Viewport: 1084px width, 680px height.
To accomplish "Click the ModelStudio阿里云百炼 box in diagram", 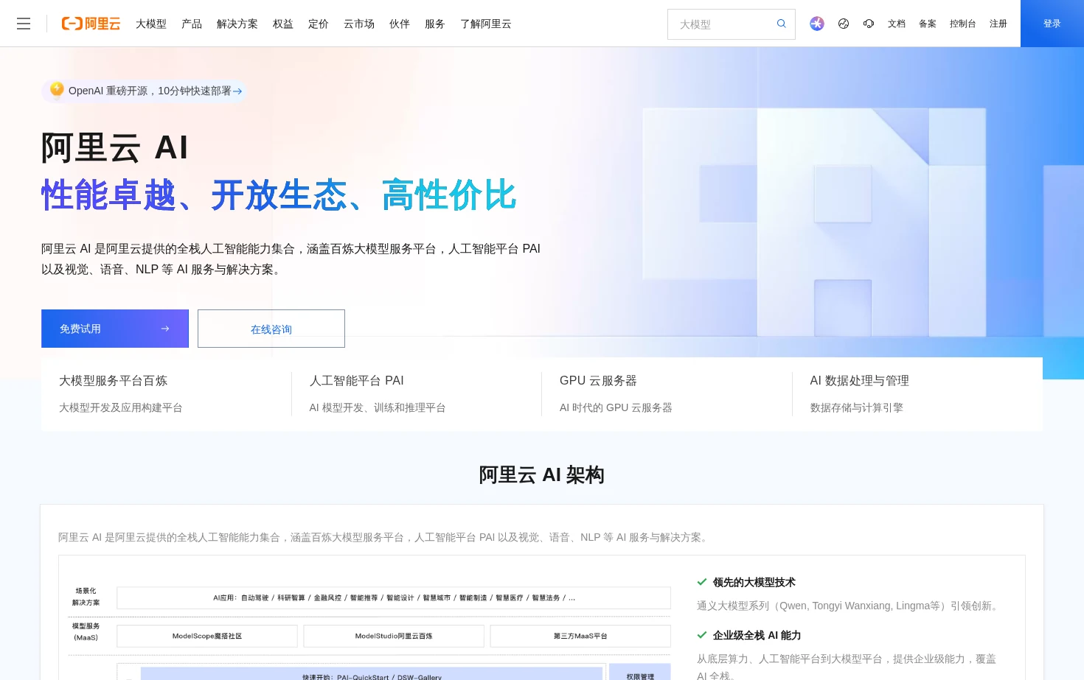I will [394, 636].
